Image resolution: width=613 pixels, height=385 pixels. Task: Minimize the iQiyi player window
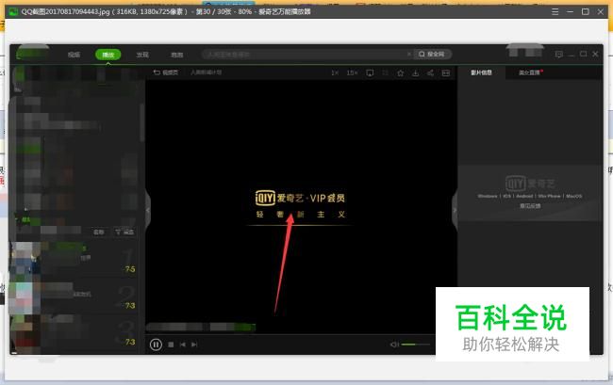(572, 55)
